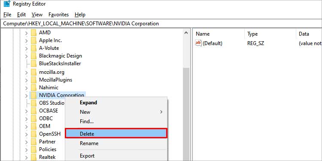Select the Nahimic folder icon
Image resolution: width=322 pixels, height=161 pixels.
click(x=33, y=88)
